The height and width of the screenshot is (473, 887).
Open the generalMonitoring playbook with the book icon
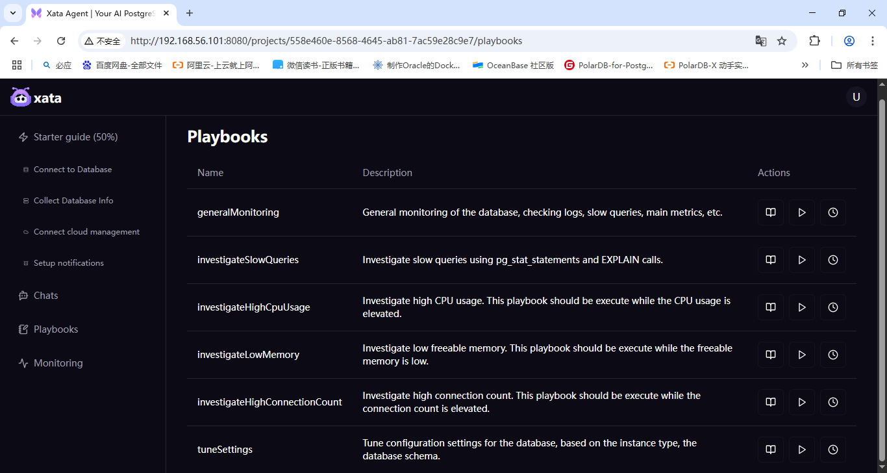[770, 212]
